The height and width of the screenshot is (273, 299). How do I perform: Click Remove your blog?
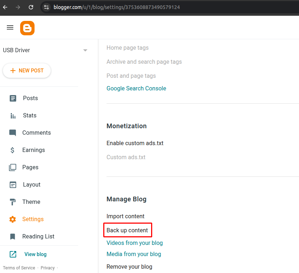[x=129, y=267]
